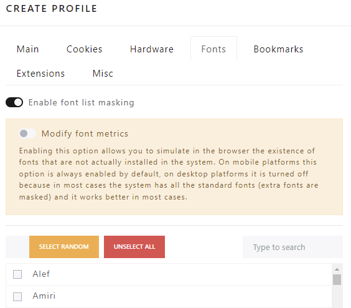
Task: Focus the Type to search field
Action: pyautogui.click(x=292, y=247)
